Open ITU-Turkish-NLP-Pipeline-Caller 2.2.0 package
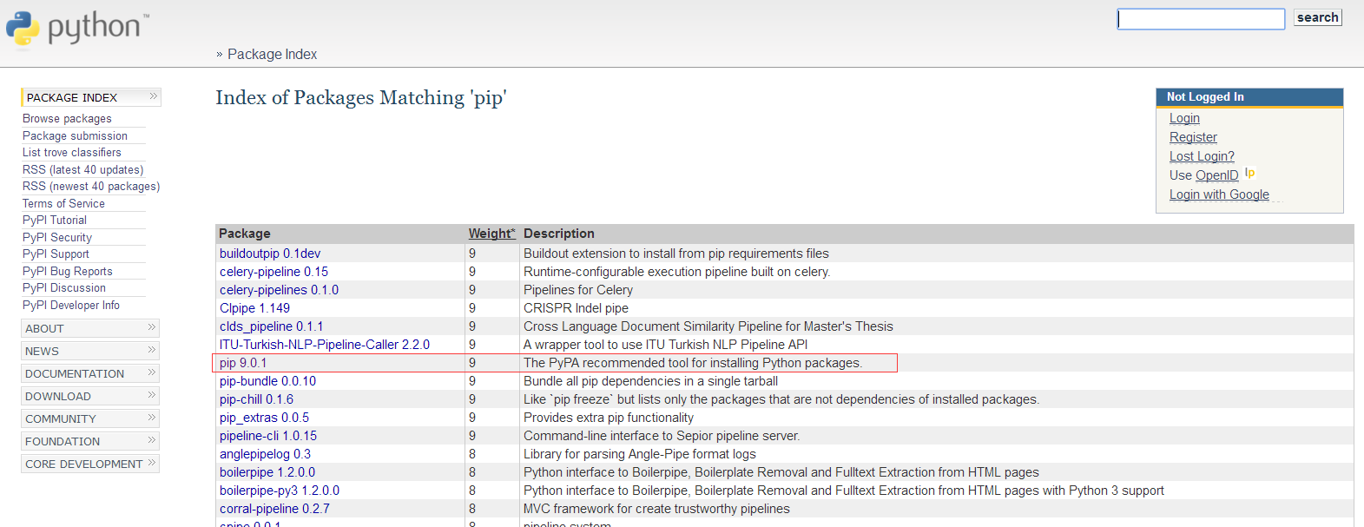1364x527 pixels. (325, 345)
